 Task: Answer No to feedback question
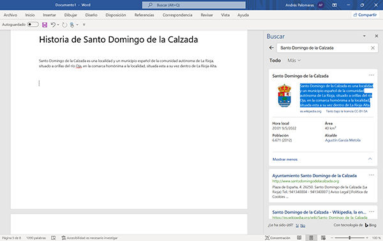303,226
